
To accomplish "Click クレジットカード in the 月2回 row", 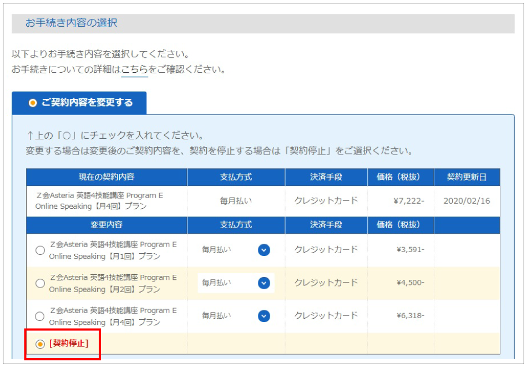I will click(326, 283).
